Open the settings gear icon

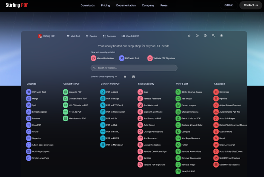tap(221, 36)
